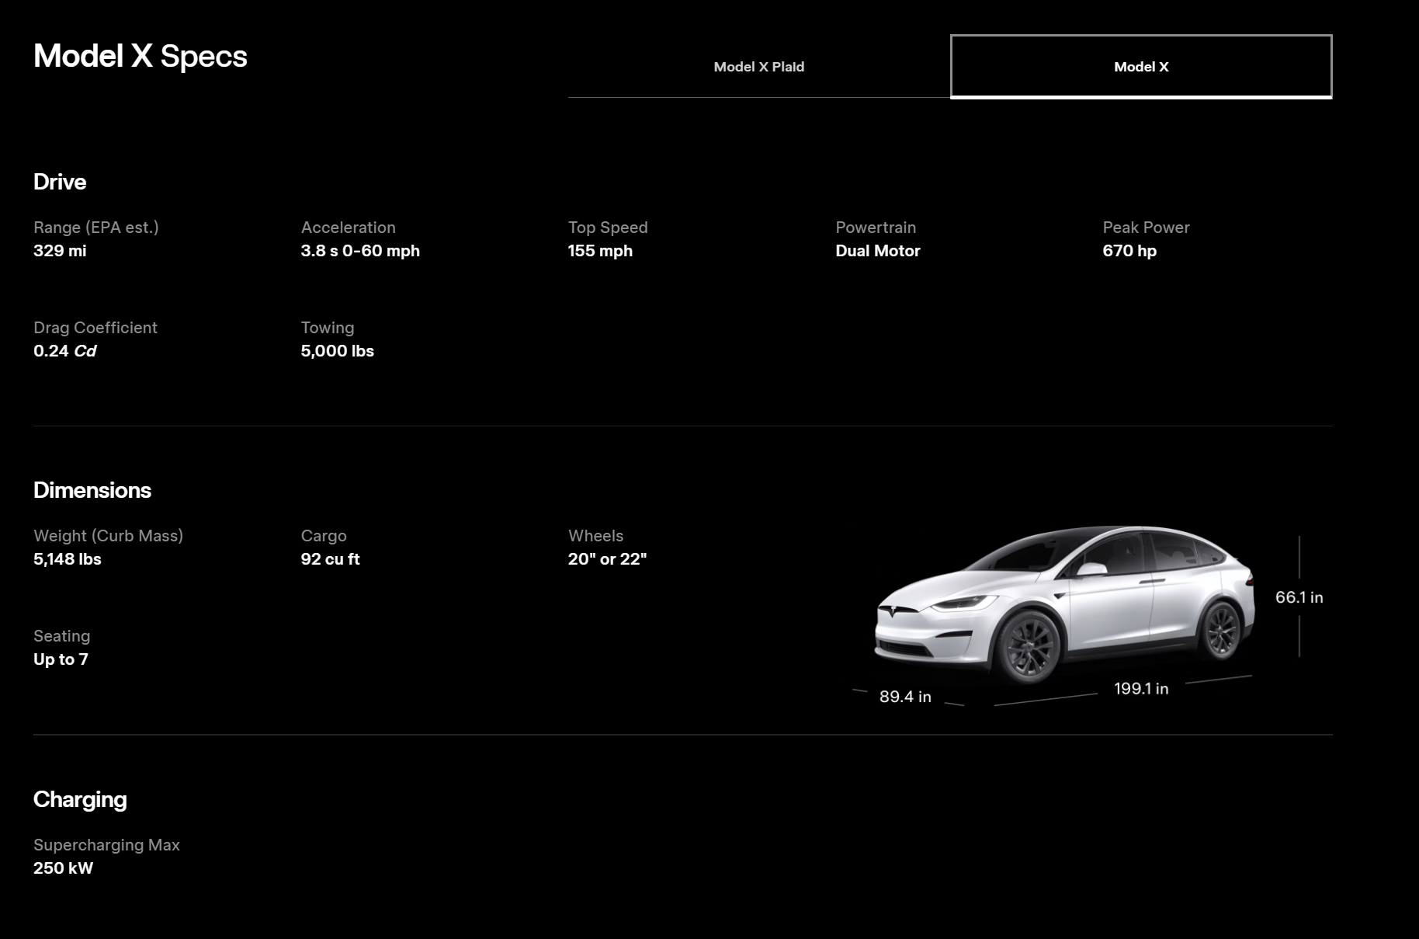Click the Dual Motor value
Image resolution: width=1419 pixels, height=939 pixels.
pos(878,251)
